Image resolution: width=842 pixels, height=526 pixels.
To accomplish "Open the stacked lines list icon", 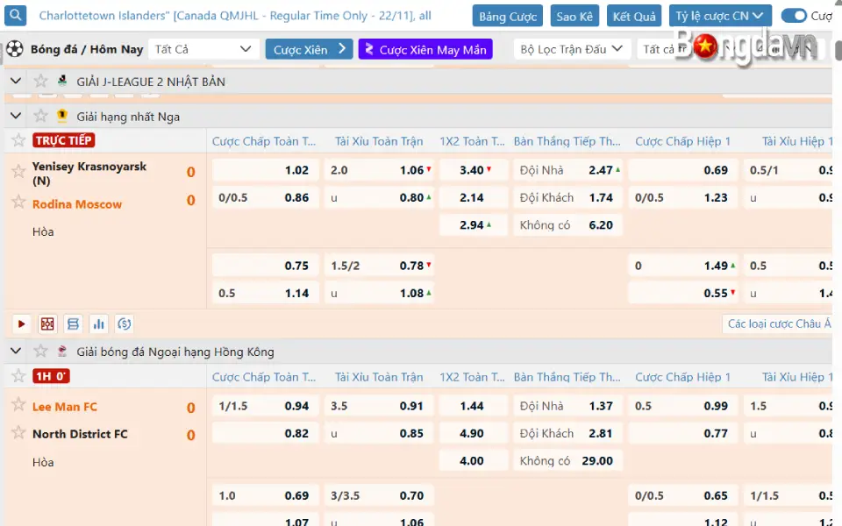I will click(73, 324).
